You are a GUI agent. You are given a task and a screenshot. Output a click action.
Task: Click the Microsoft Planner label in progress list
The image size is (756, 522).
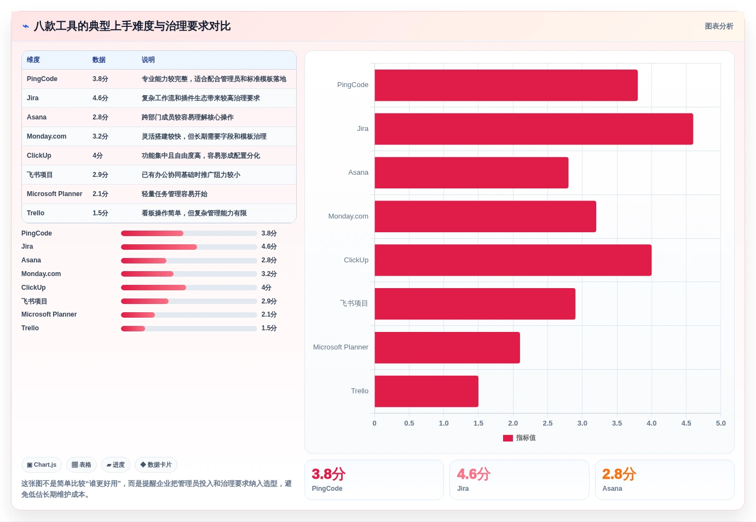click(49, 314)
